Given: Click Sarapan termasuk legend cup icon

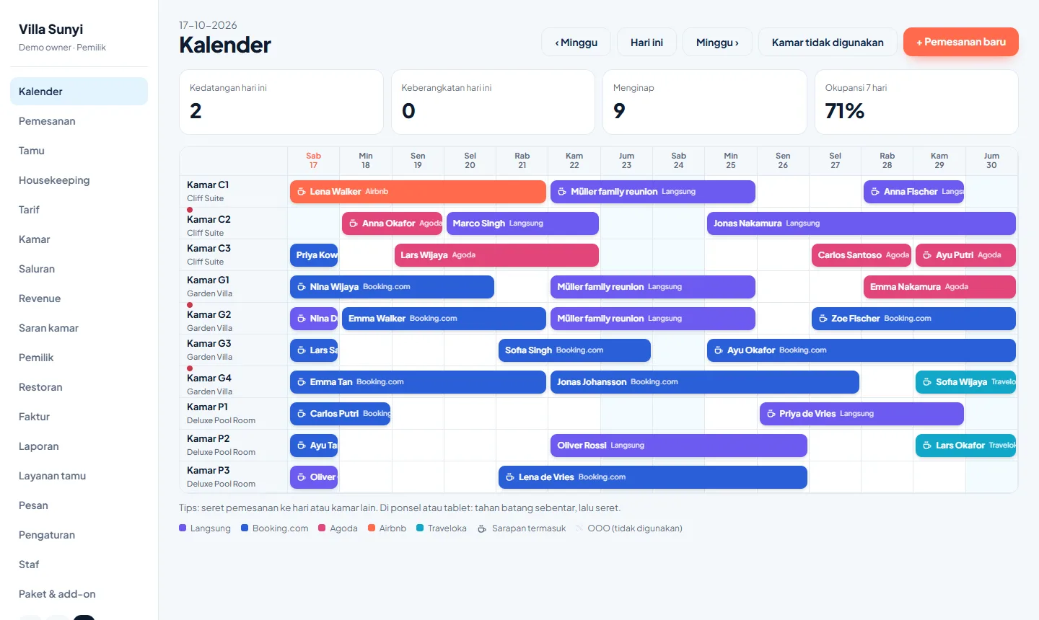Looking at the screenshot, I should [482, 528].
